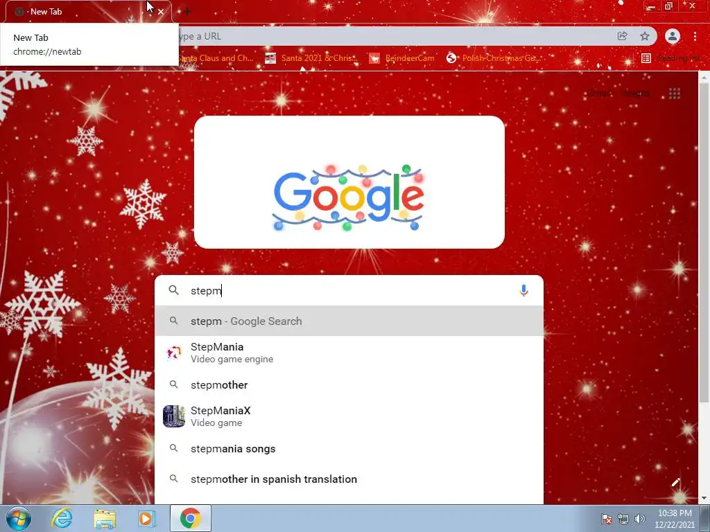Image resolution: width=710 pixels, height=532 pixels.
Task: Open the Google apps grid
Action: click(675, 94)
